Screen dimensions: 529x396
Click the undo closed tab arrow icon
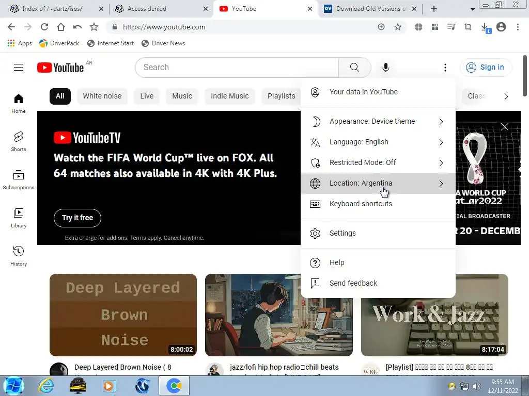[x=77, y=27]
